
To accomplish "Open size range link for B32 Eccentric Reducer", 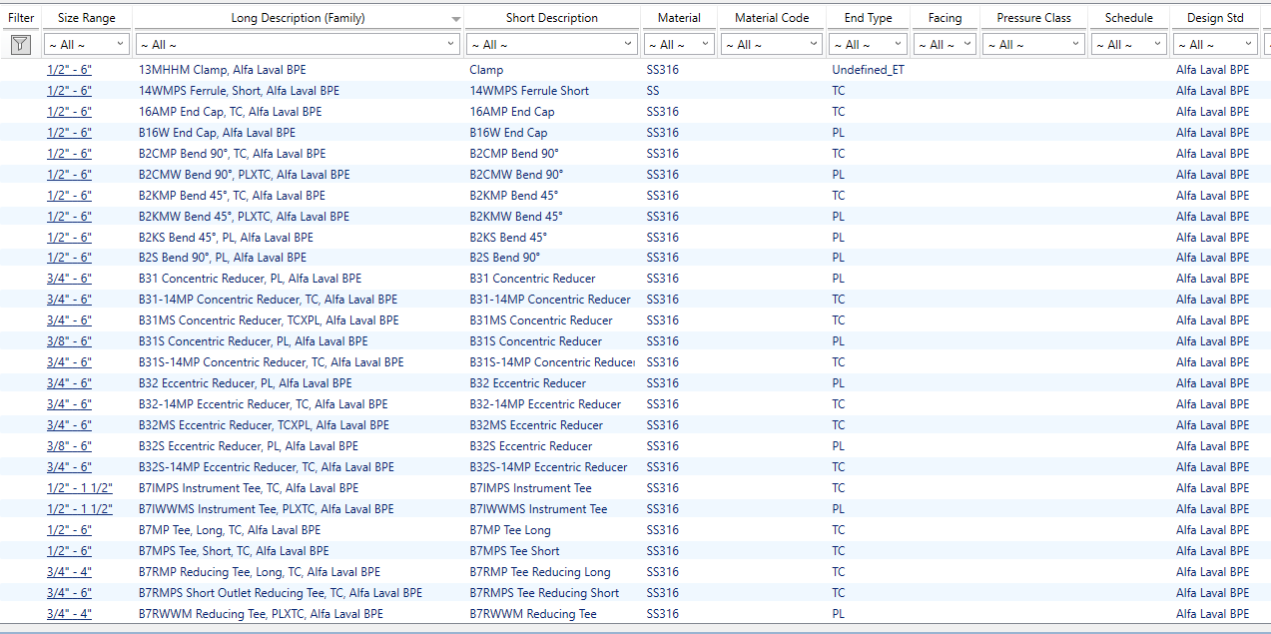I will pos(69,383).
